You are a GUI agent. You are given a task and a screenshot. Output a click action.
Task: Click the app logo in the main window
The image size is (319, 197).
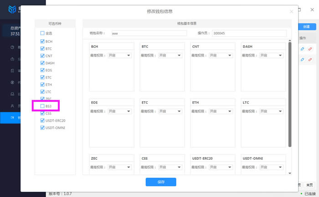[12, 10]
